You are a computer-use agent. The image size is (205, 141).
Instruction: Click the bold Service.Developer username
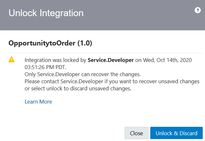110,60
